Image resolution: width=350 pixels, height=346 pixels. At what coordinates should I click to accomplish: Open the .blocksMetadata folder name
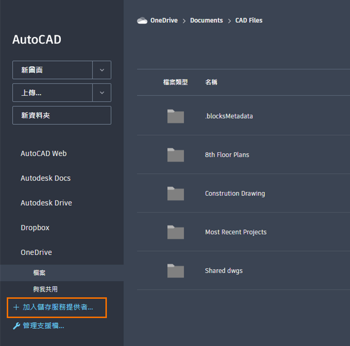(229, 116)
